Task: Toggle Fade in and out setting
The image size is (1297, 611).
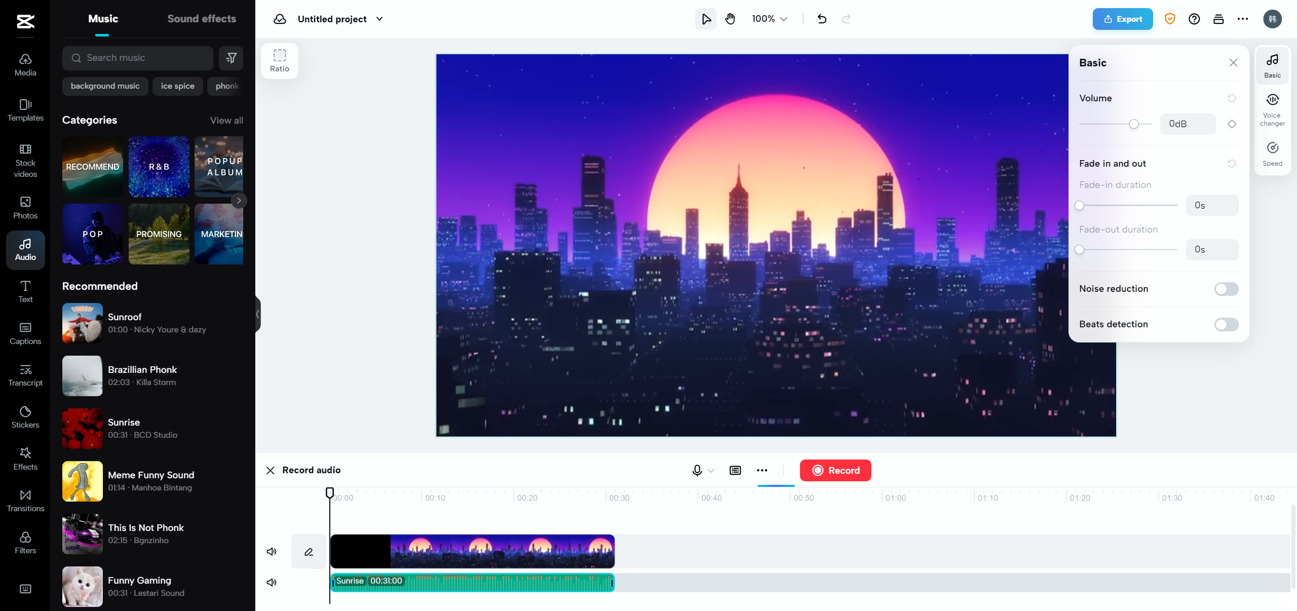Action: tap(1232, 163)
